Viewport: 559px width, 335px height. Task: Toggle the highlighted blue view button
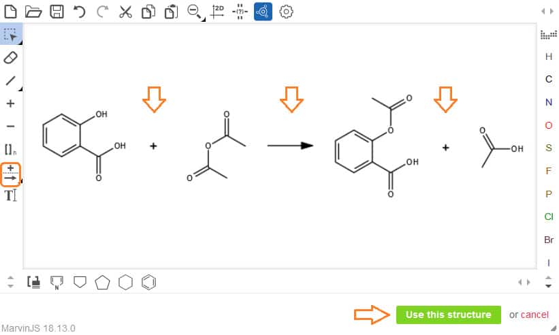point(263,11)
